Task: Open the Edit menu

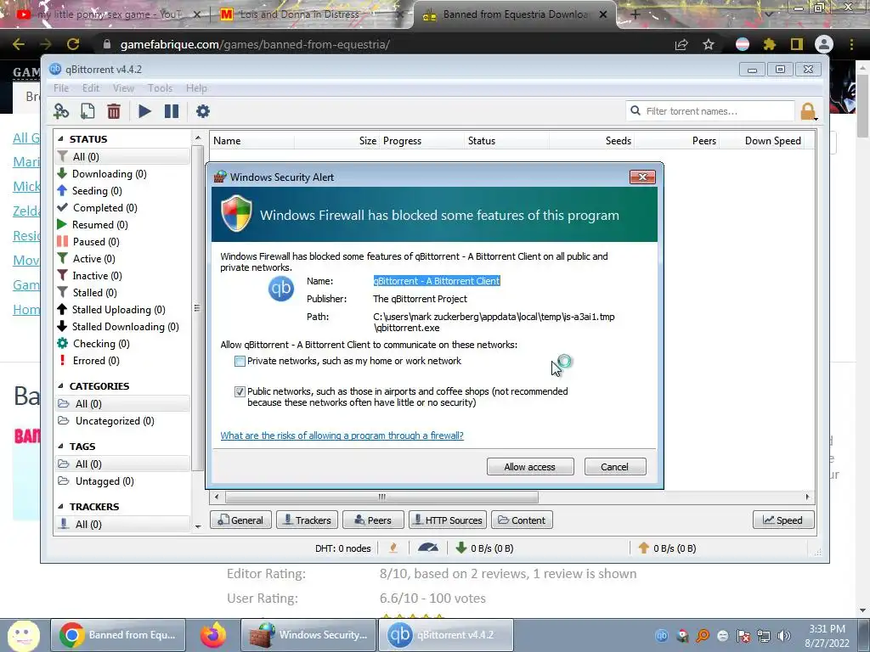Action: tap(90, 88)
